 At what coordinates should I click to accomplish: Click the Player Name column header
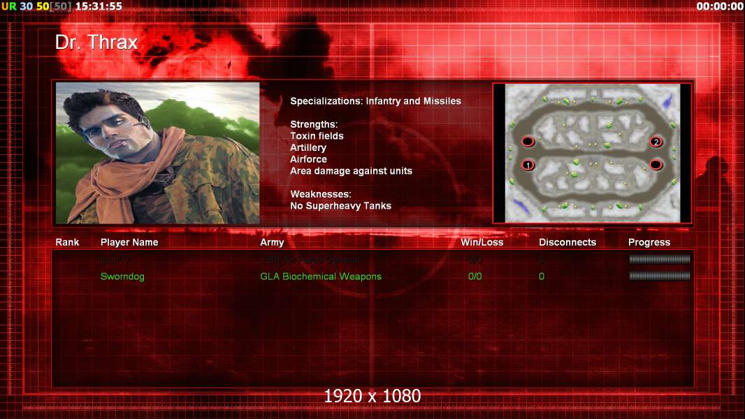click(x=129, y=242)
